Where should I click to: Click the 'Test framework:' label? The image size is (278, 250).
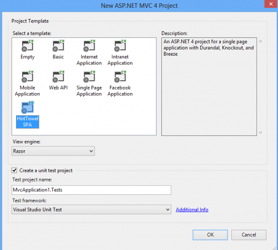tap(29, 200)
